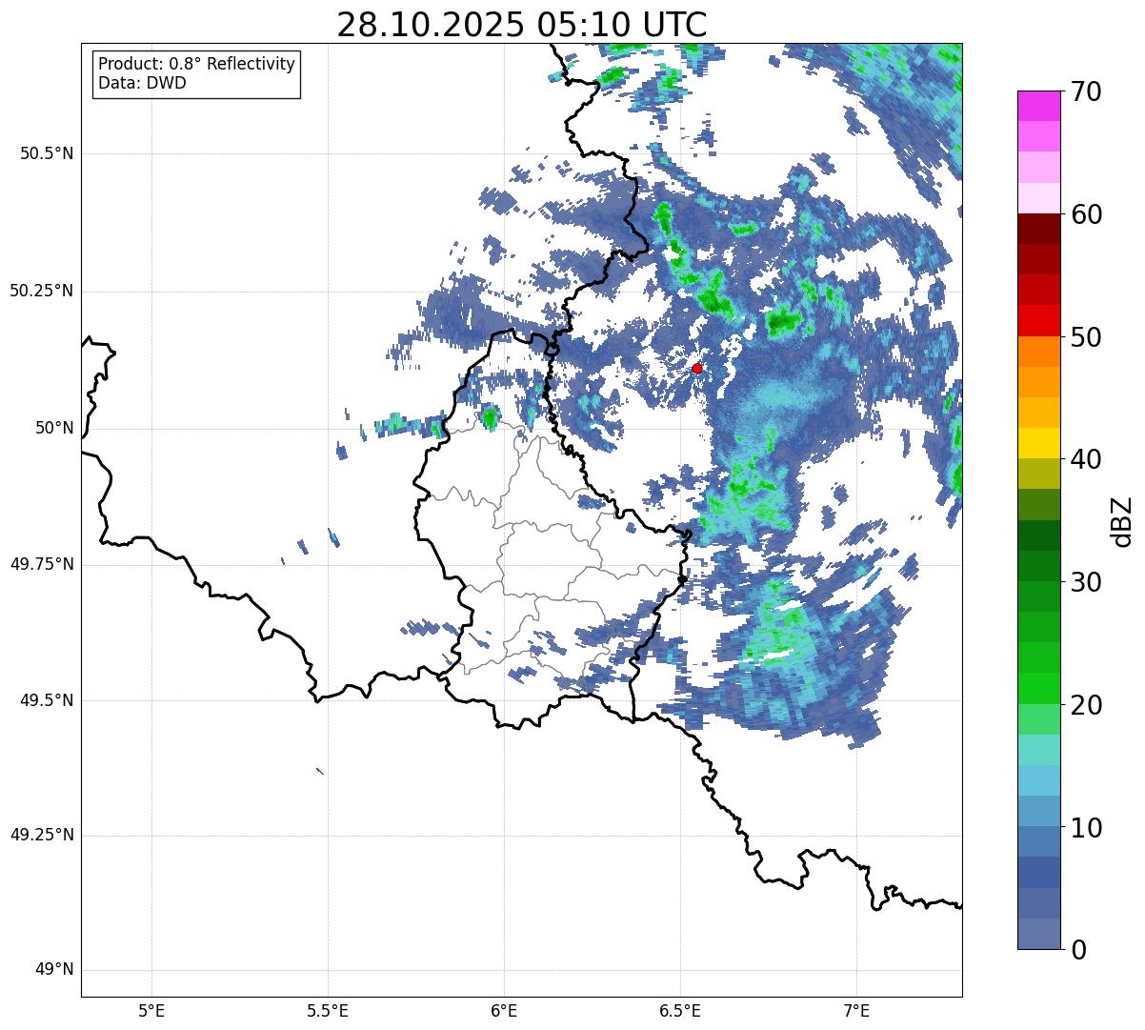1145x1030 pixels.
Task: Click the latitude label 49.75°N
Action: [x=42, y=564]
